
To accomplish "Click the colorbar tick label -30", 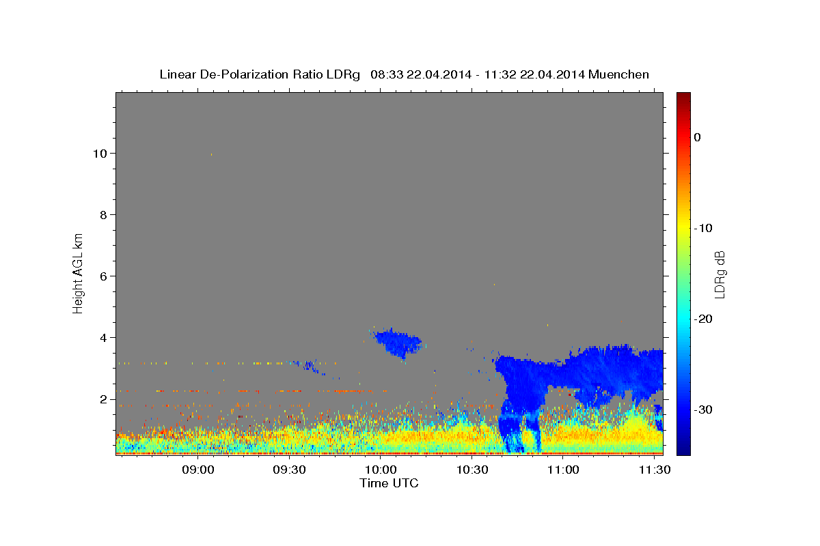I will (x=704, y=409).
